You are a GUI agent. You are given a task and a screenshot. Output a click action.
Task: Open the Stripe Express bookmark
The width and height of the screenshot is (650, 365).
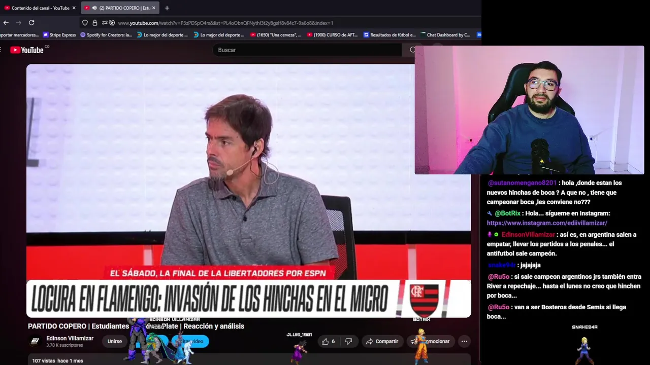coord(60,35)
